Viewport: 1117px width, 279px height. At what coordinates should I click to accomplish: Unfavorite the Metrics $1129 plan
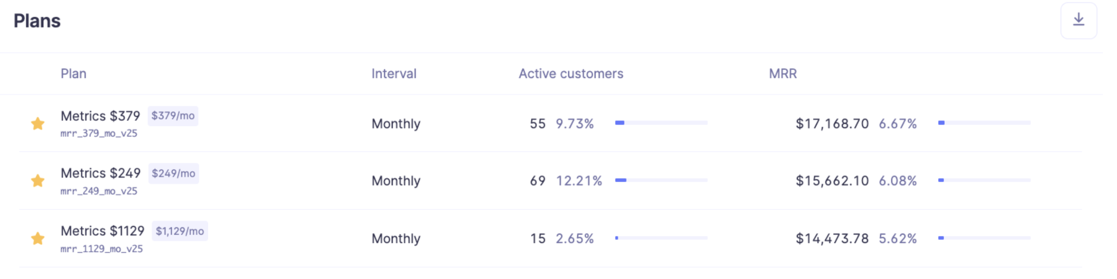click(x=38, y=238)
